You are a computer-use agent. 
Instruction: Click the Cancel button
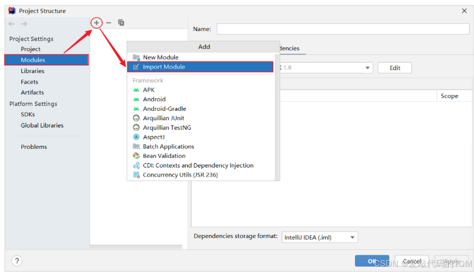412,261
